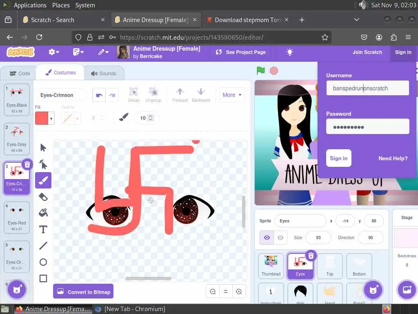
Task: Click the Group icon
Action: 133,95
